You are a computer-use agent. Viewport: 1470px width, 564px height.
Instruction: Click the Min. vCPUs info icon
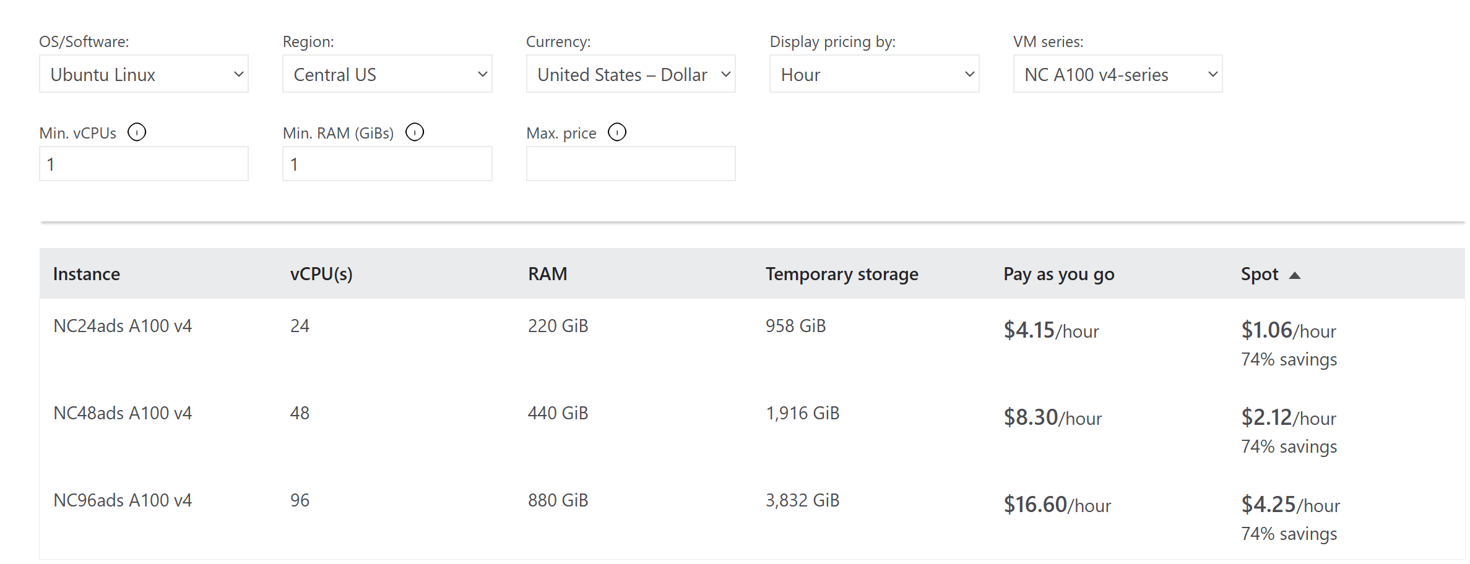click(x=136, y=132)
